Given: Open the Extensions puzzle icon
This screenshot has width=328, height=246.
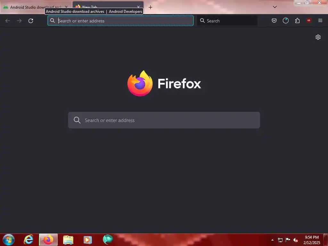Looking at the screenshot, I should coord(297,20).
